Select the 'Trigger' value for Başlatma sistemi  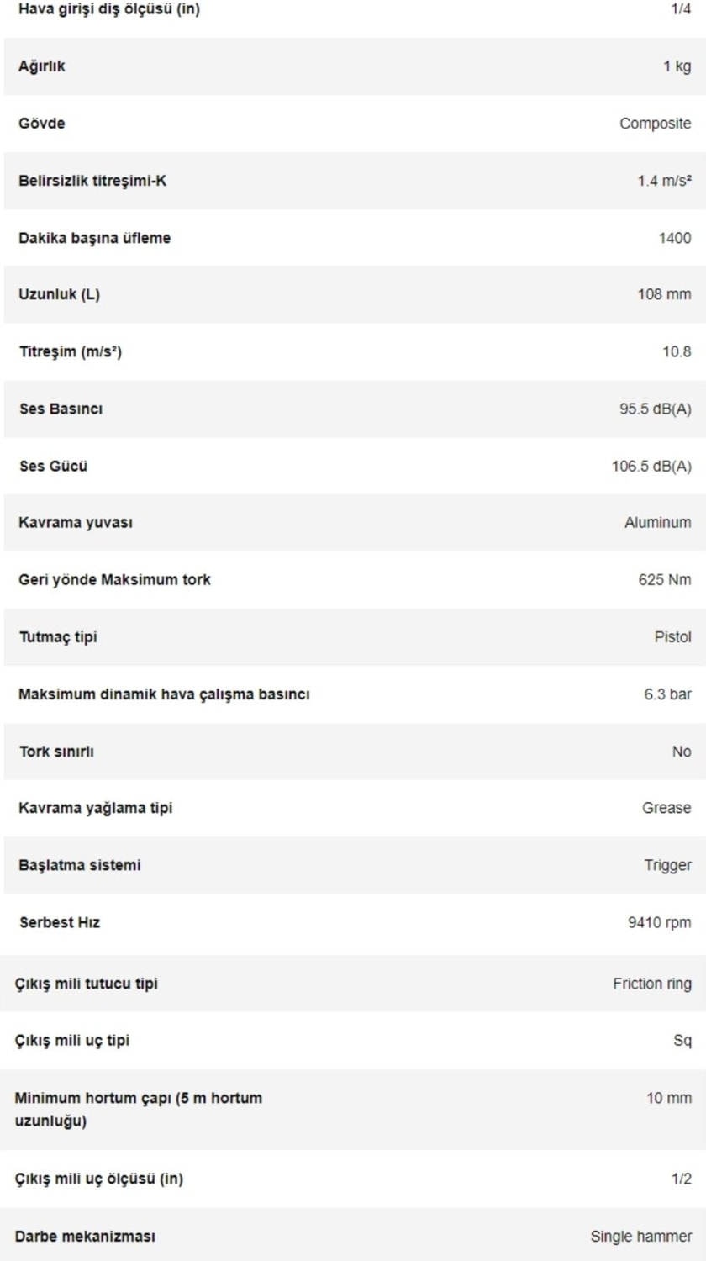pyautogui.click(x=667, y=865)
